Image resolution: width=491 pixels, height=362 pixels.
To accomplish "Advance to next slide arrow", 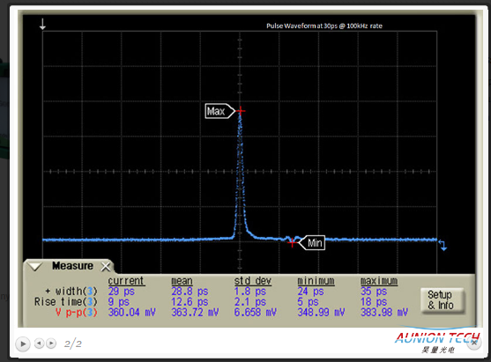I will pos(51,344).
